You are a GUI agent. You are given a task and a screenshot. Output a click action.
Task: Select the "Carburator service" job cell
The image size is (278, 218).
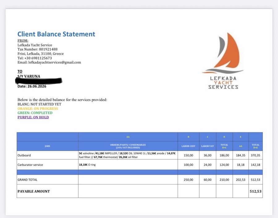point(48,165)
